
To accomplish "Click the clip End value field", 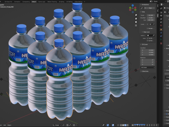I will click(151, 20).
